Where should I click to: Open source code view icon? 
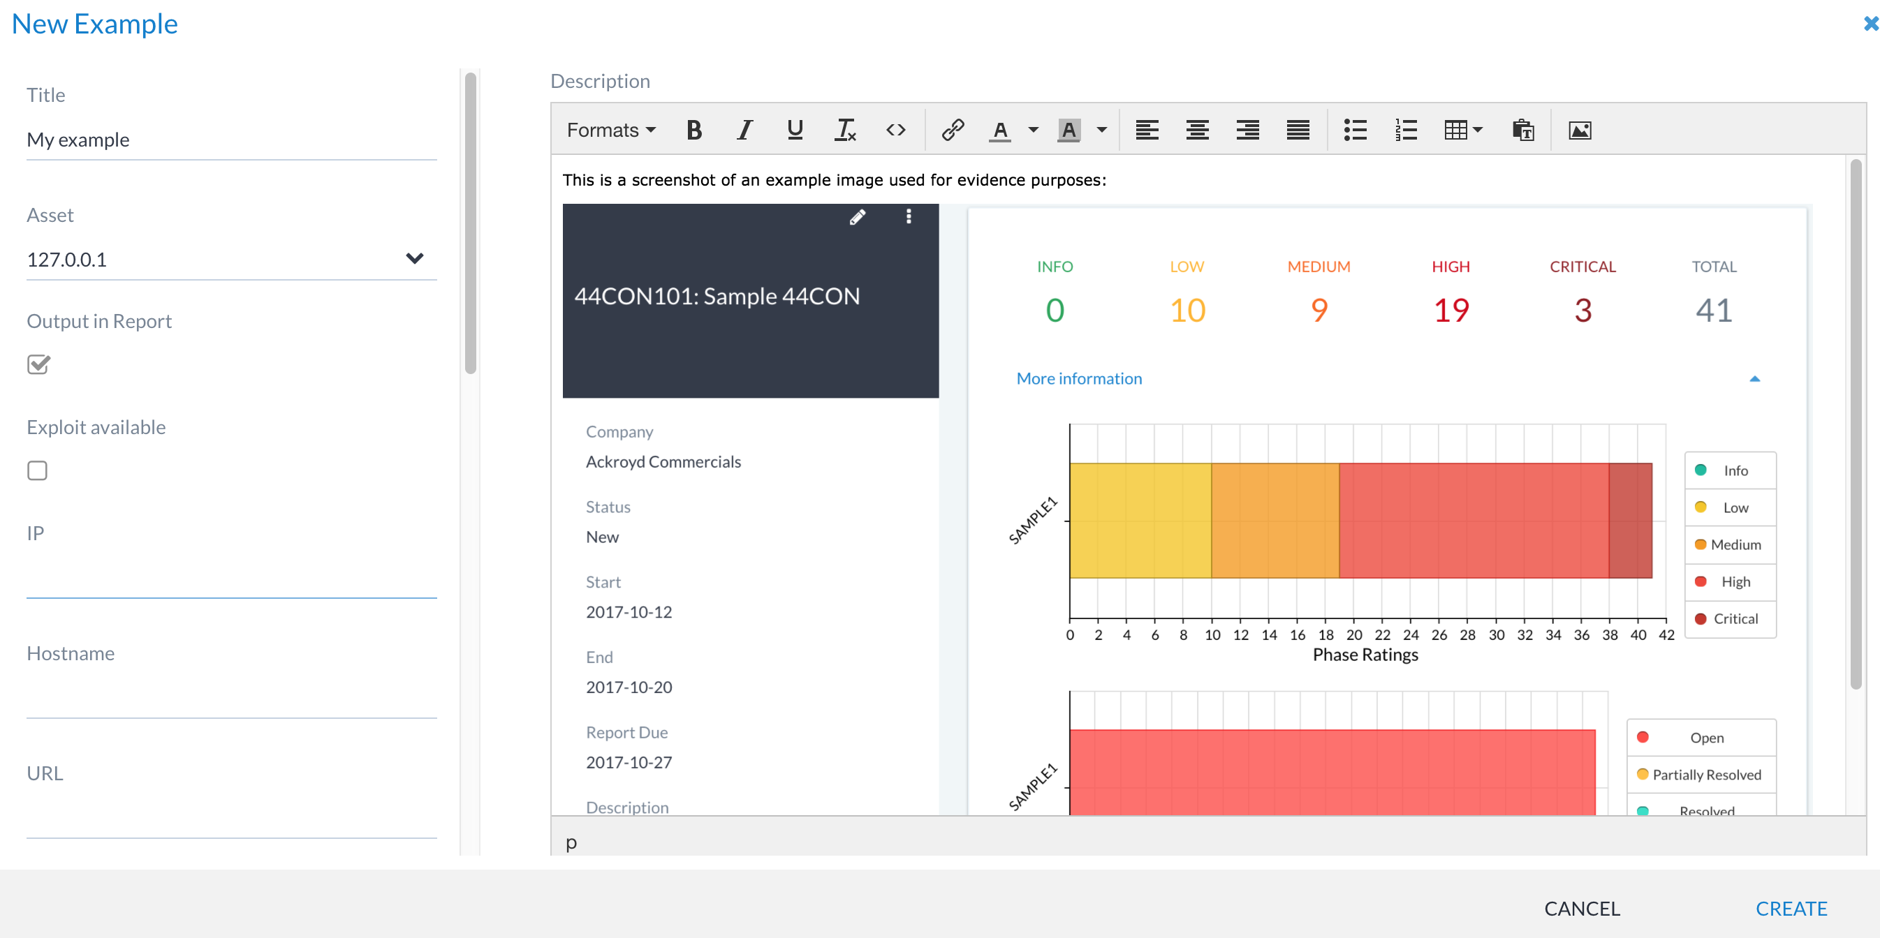point(895,130)
